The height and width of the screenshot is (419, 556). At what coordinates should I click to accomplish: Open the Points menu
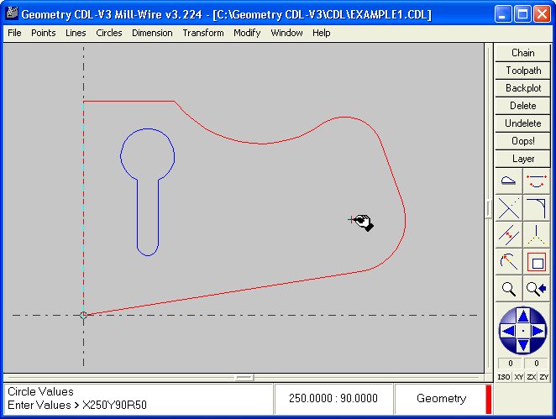44,33
